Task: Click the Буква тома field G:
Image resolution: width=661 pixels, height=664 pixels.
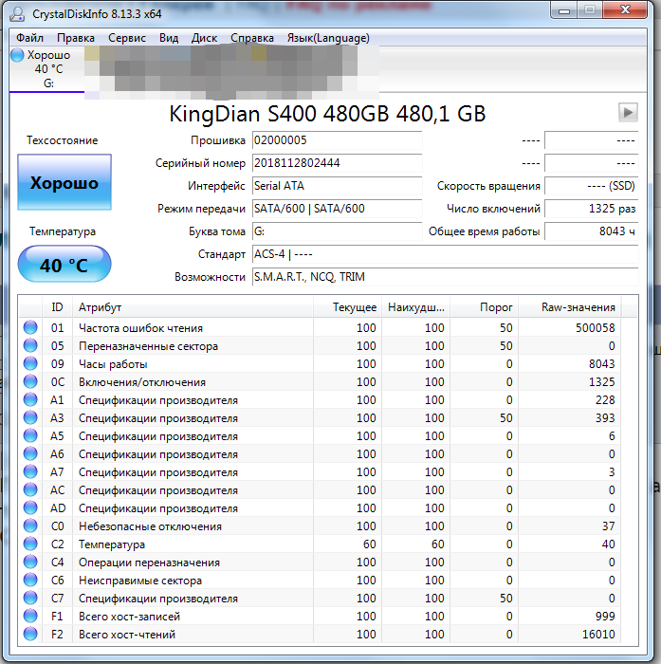Action: click(337, 231)
